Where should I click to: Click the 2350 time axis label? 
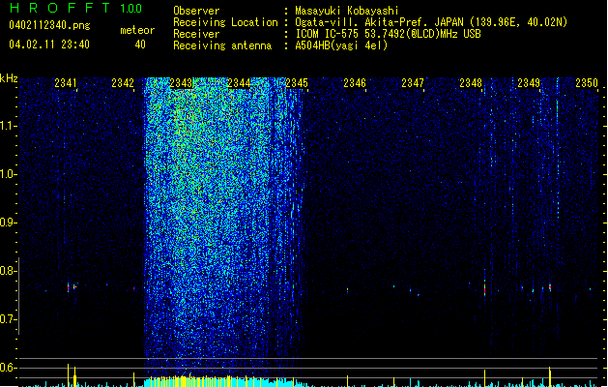[x=587, y=83]
